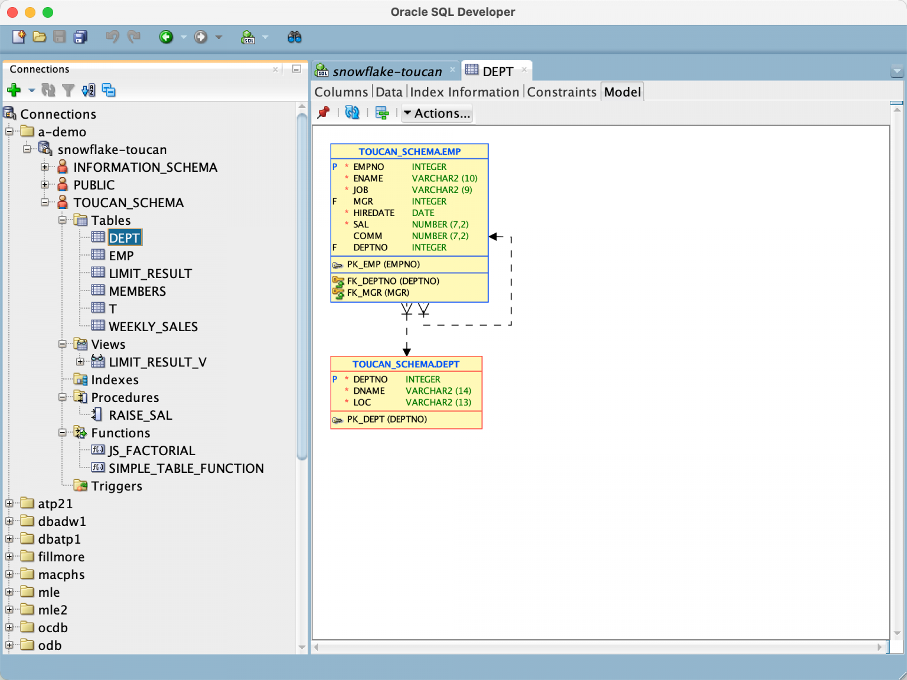
Task: Select the EMP table in the tree
Action: pyautogui.click(x=120, y=255)
